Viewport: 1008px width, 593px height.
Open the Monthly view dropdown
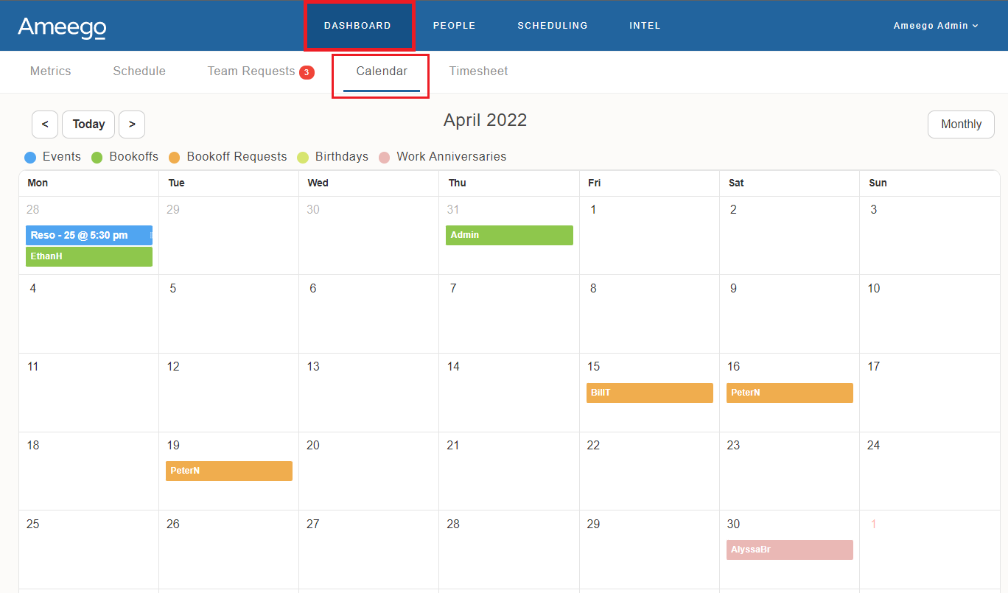point(961,124)
